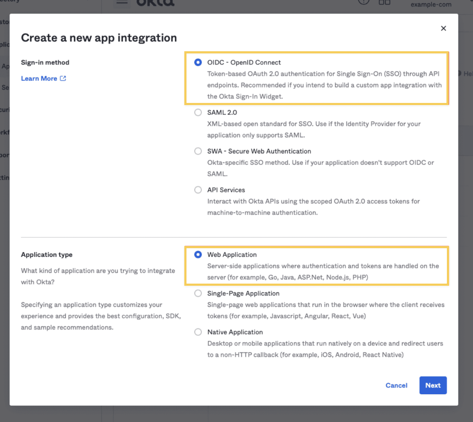The width and height of the screenshot is (473, 422).
Task: Open the Learn More link
Action: [44, 78]
